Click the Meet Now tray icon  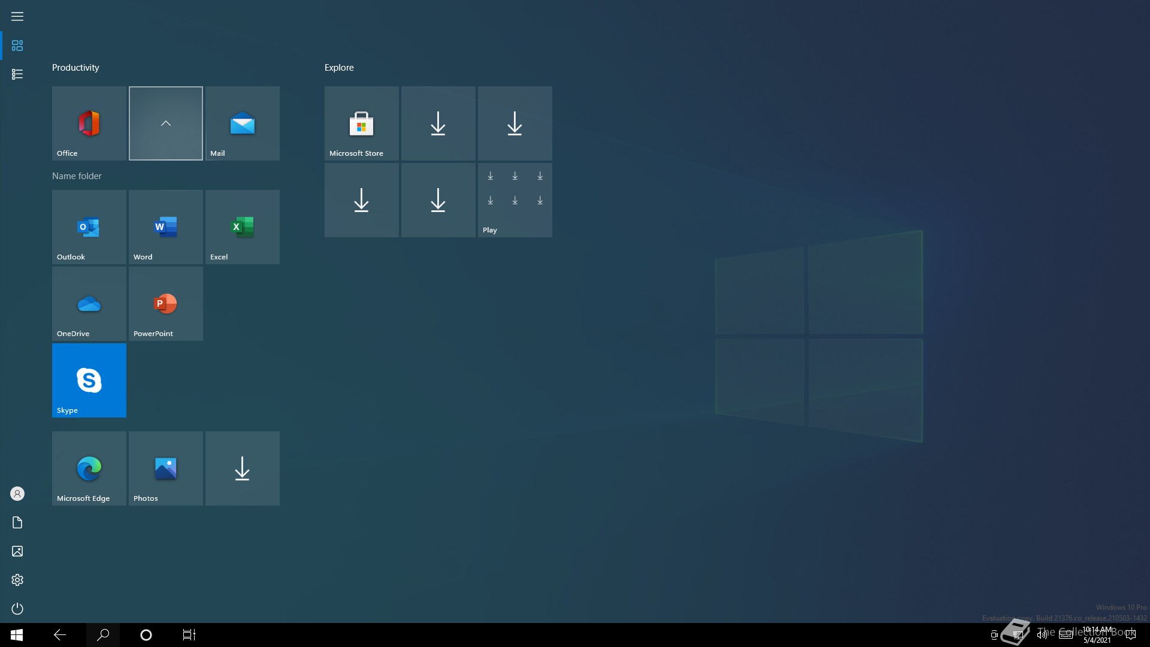(994, 635)
